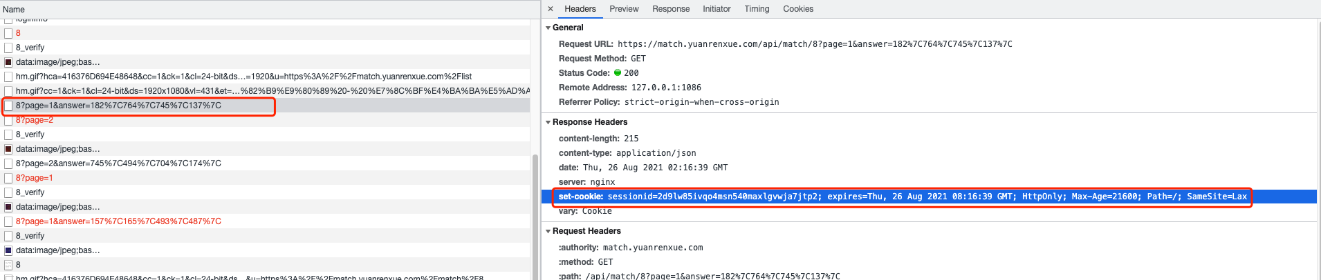
Task: Click the :authority match.yuanrenxue.com header
Action: pyautogui.click(x=631, y=248)
